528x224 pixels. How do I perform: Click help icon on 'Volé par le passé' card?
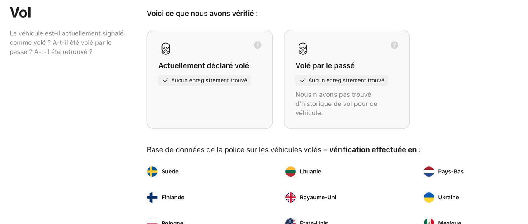pos(394,45)
